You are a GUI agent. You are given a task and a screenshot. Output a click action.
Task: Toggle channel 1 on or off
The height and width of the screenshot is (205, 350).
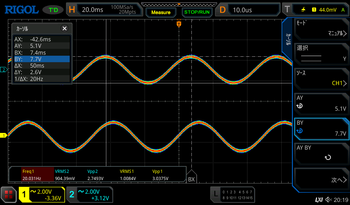coord(42,195)
